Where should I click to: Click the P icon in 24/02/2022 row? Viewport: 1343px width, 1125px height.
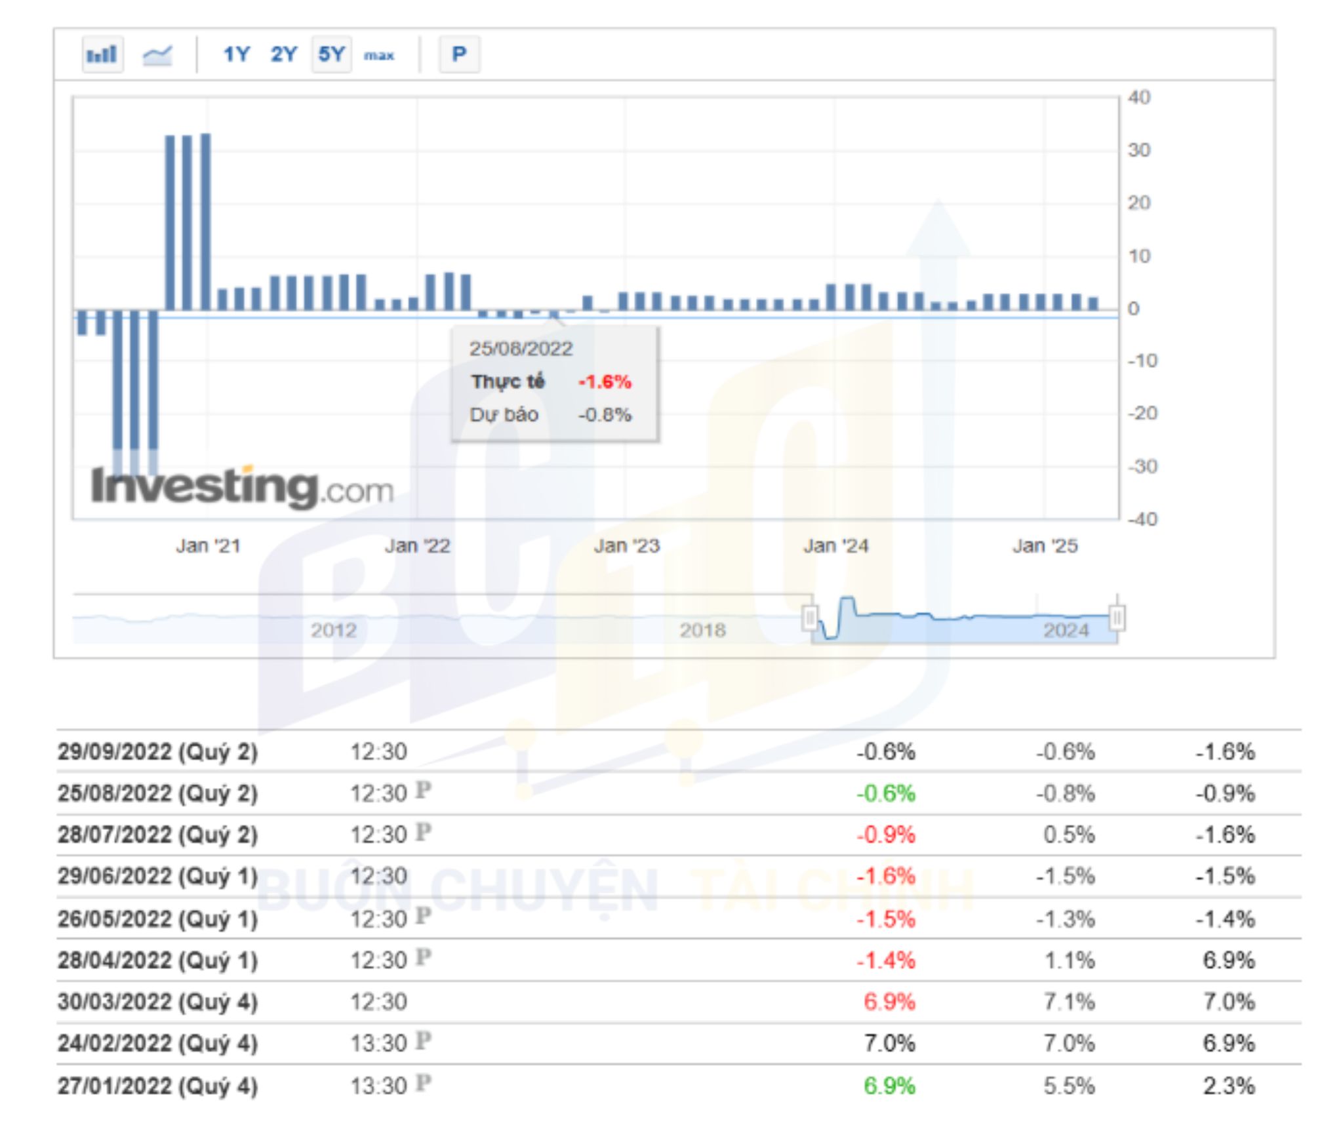tap(424, 1041)
